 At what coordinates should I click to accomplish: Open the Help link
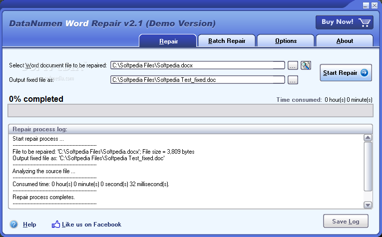click(29, 225)
